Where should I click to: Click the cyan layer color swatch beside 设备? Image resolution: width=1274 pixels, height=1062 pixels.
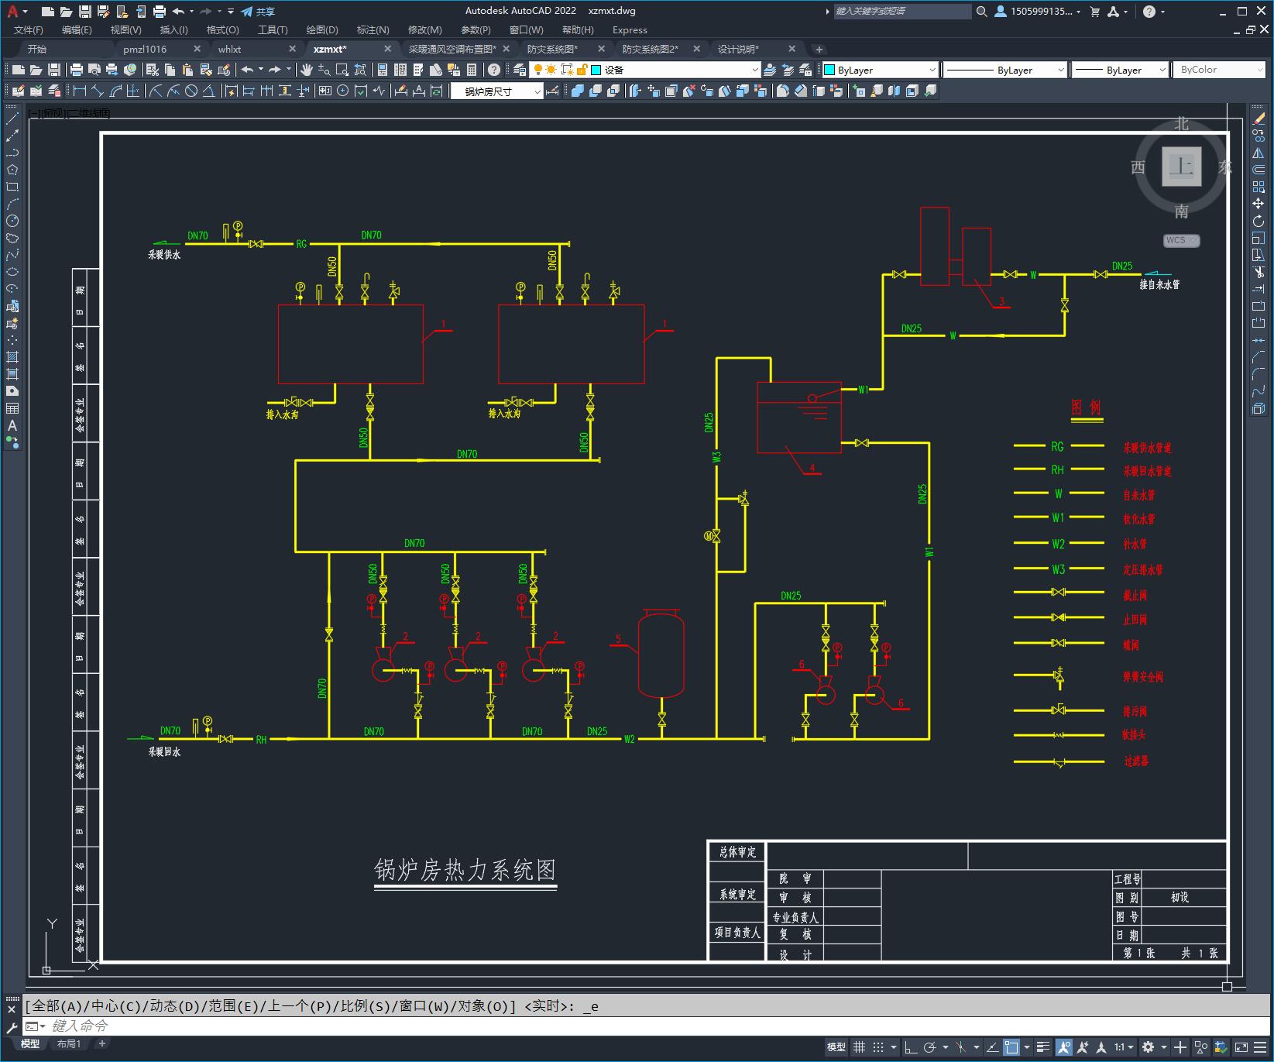click(x=596, y=70)
